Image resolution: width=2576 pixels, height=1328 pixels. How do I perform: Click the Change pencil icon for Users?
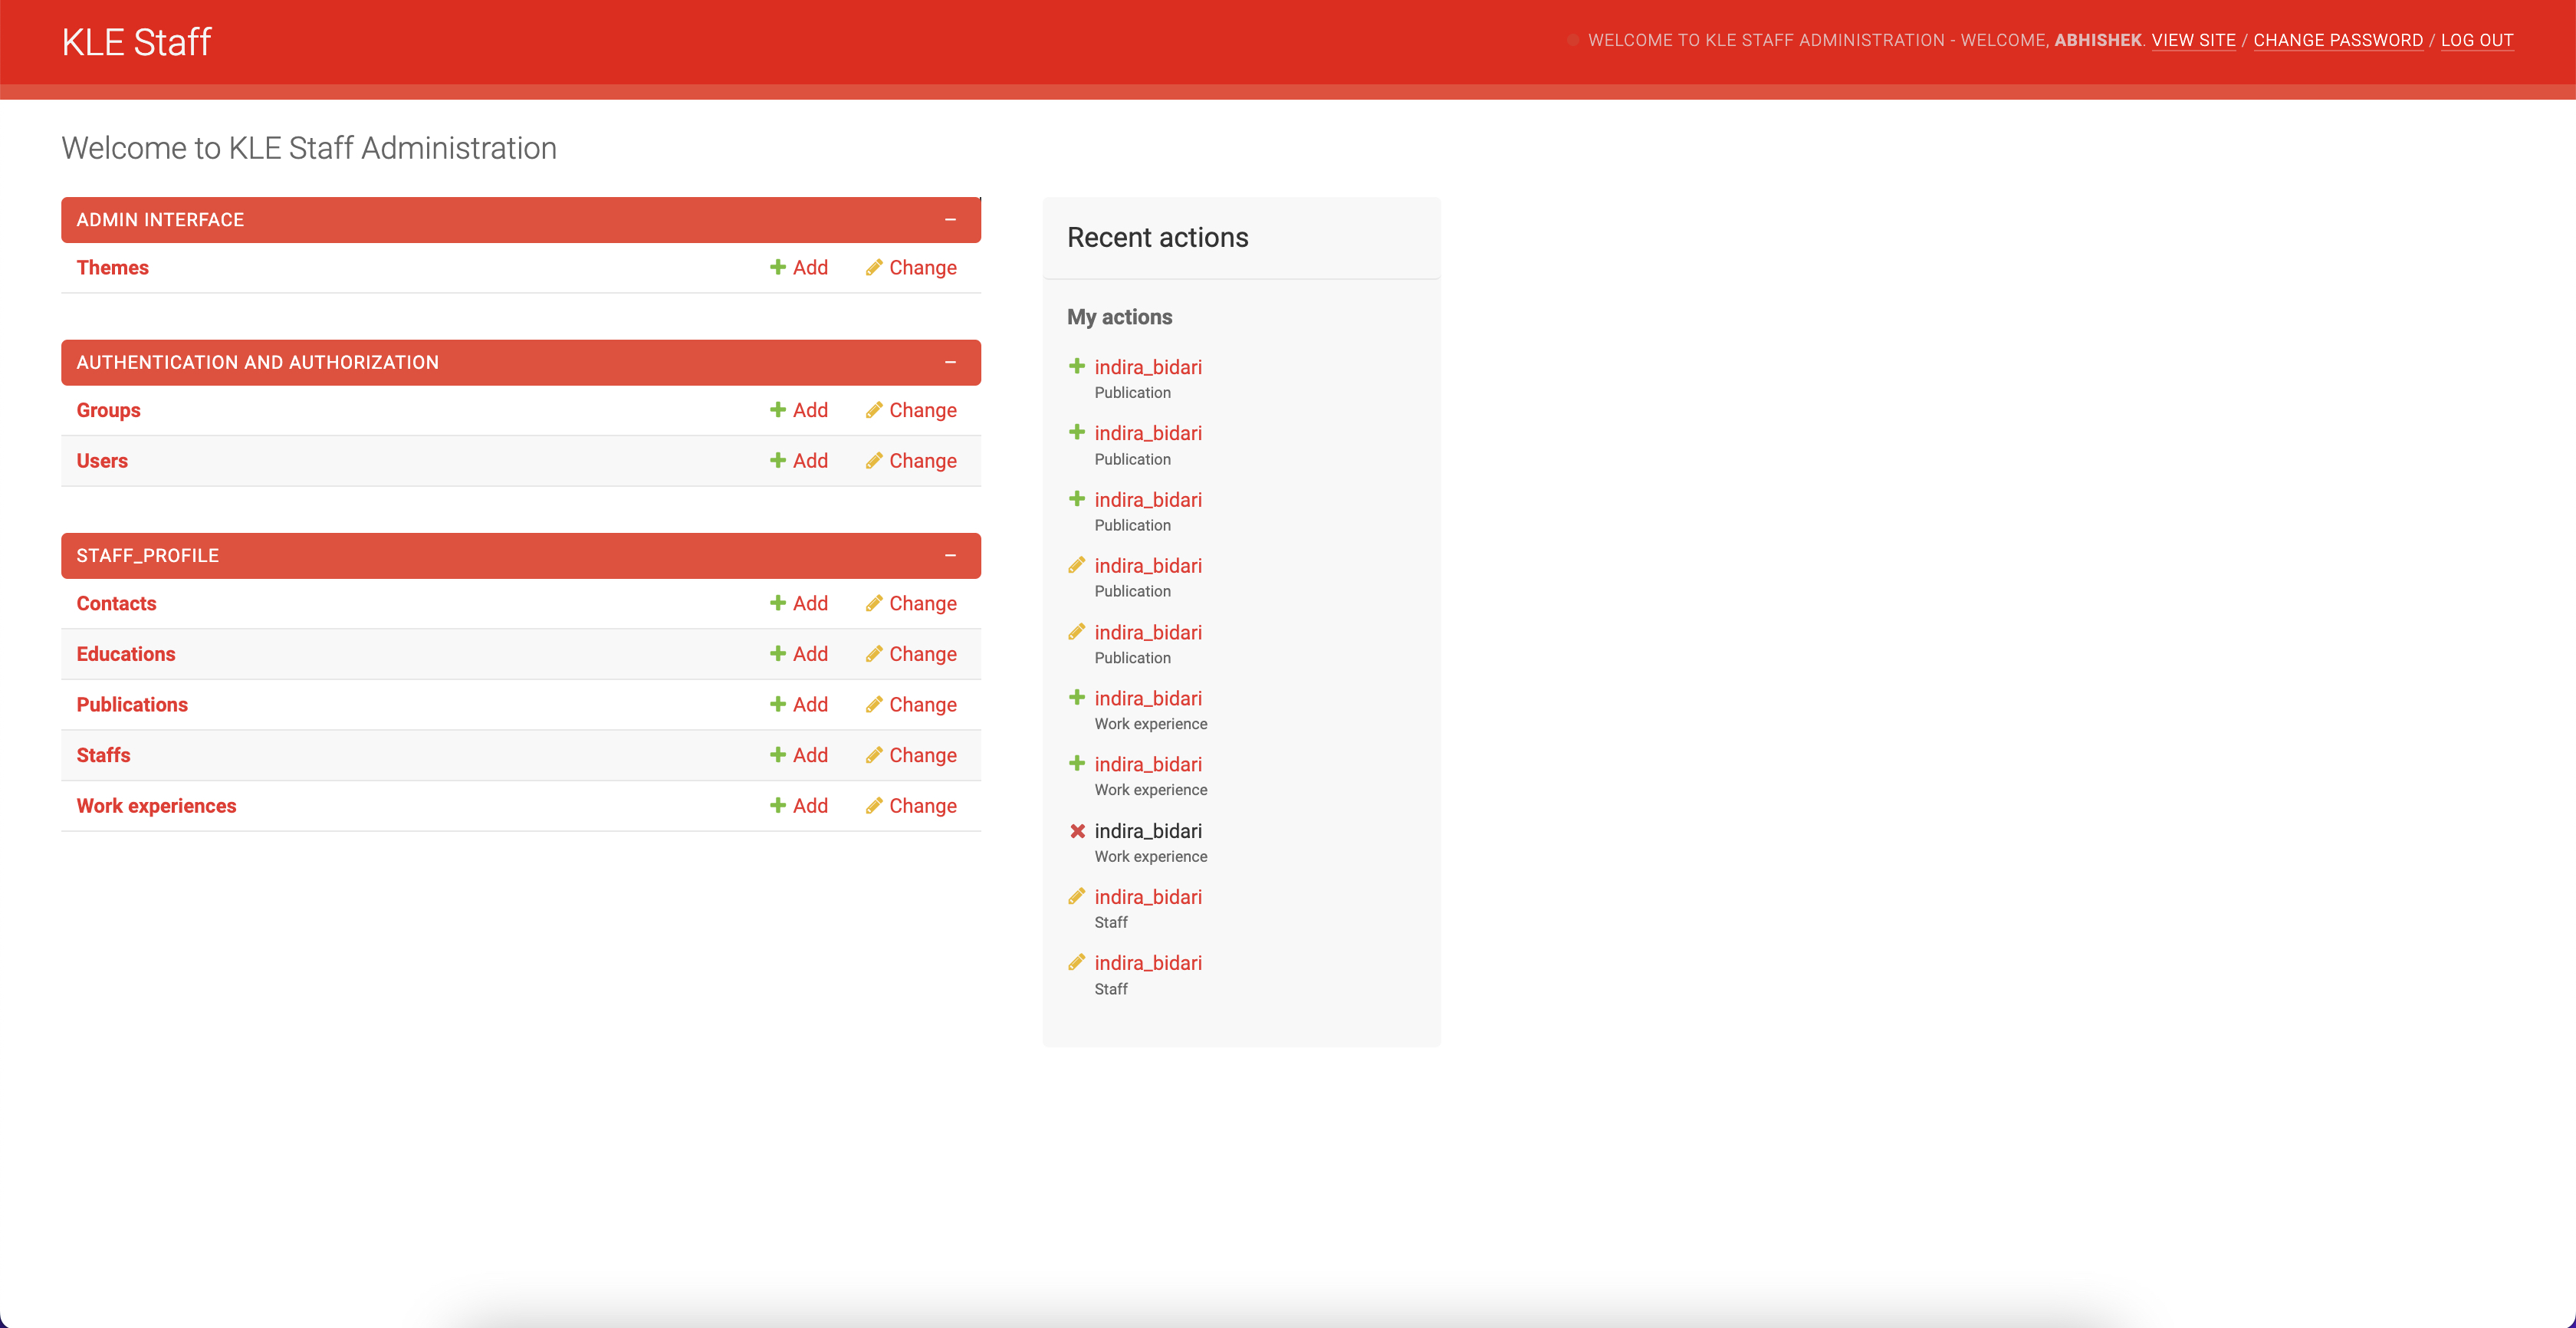(x=873, y=461)
